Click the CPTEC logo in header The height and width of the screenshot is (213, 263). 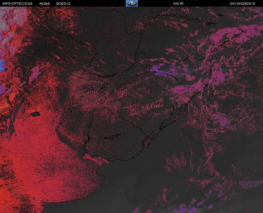tap(132, 3)
